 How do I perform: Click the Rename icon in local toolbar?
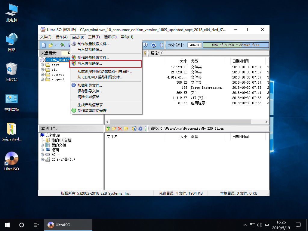pyautogui.click(x=126, y=129)
